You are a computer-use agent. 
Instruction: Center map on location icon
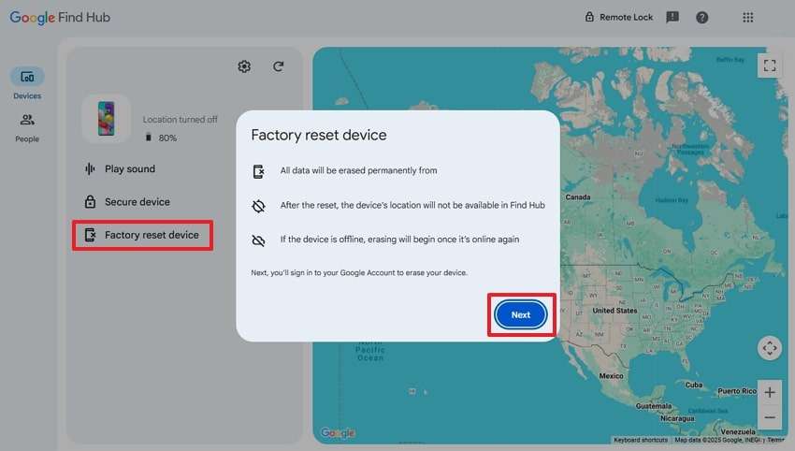tap(770, 348)
